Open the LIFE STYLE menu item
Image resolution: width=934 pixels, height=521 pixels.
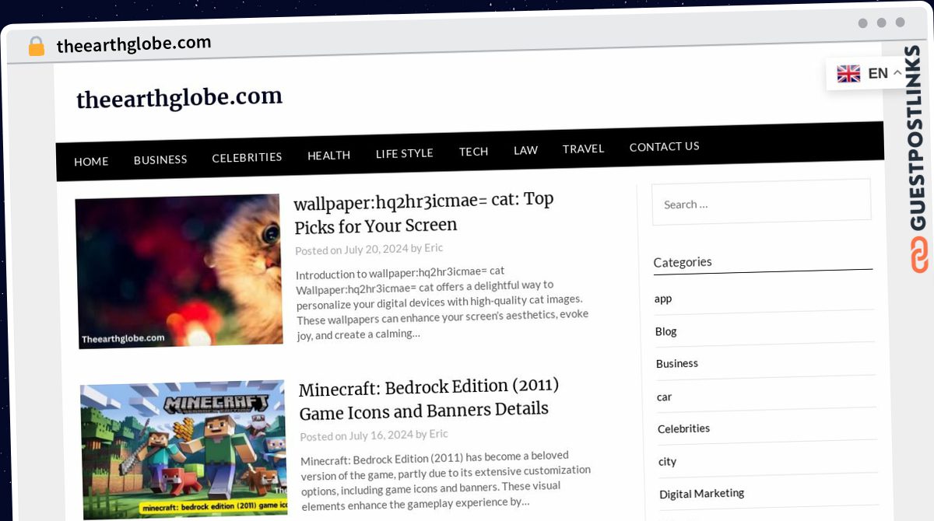[x=404, y=153]
